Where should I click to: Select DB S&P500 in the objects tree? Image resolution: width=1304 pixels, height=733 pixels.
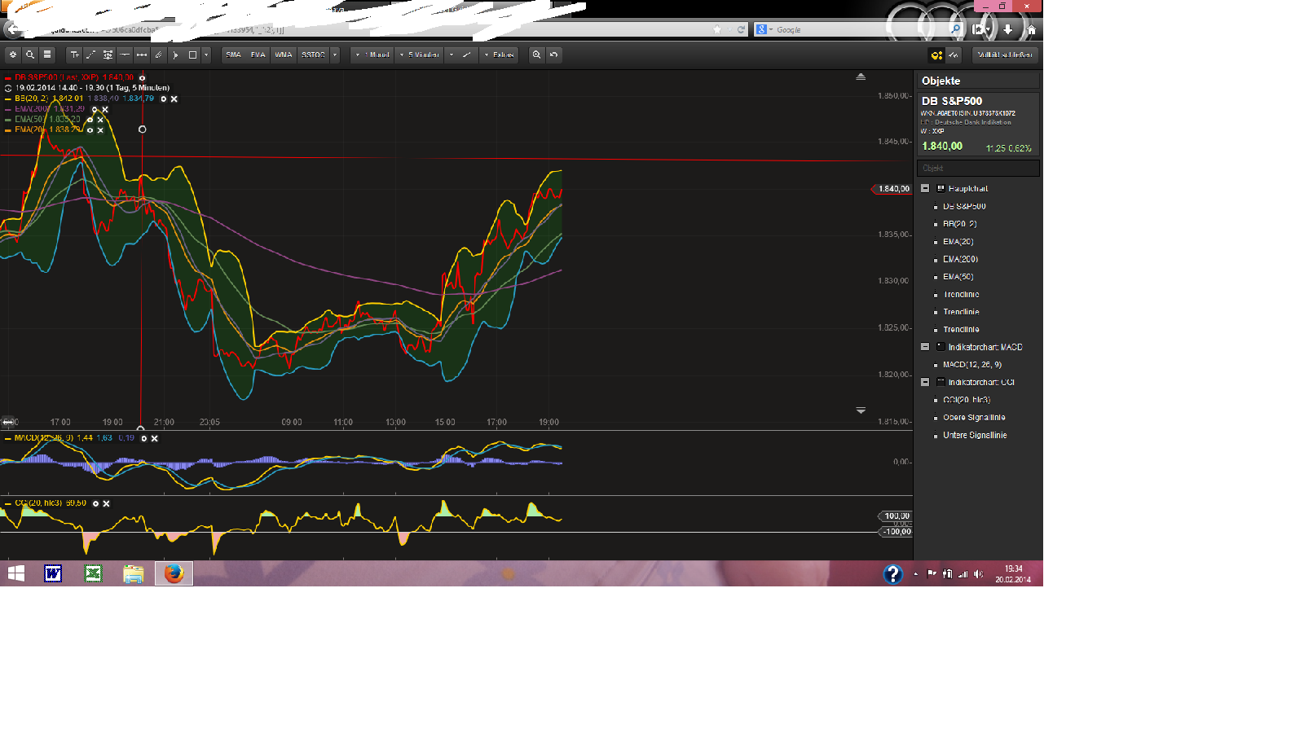click(964, 206)
